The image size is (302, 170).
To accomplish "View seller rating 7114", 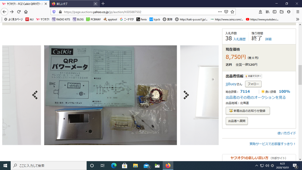I will point(245,92).
